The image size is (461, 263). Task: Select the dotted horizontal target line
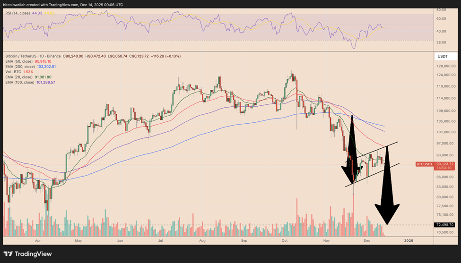click(x=218, y=225)
